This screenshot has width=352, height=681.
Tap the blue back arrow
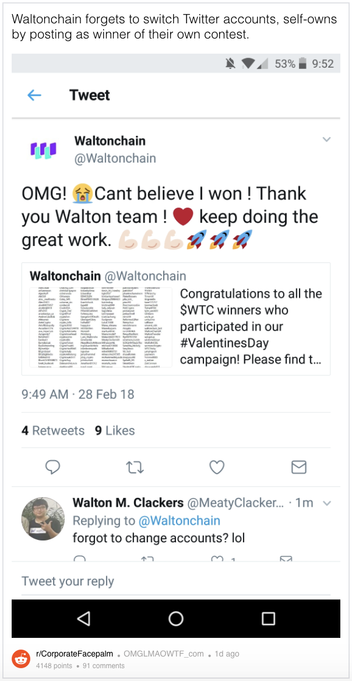pyautogui.click(x=34, y=95)
